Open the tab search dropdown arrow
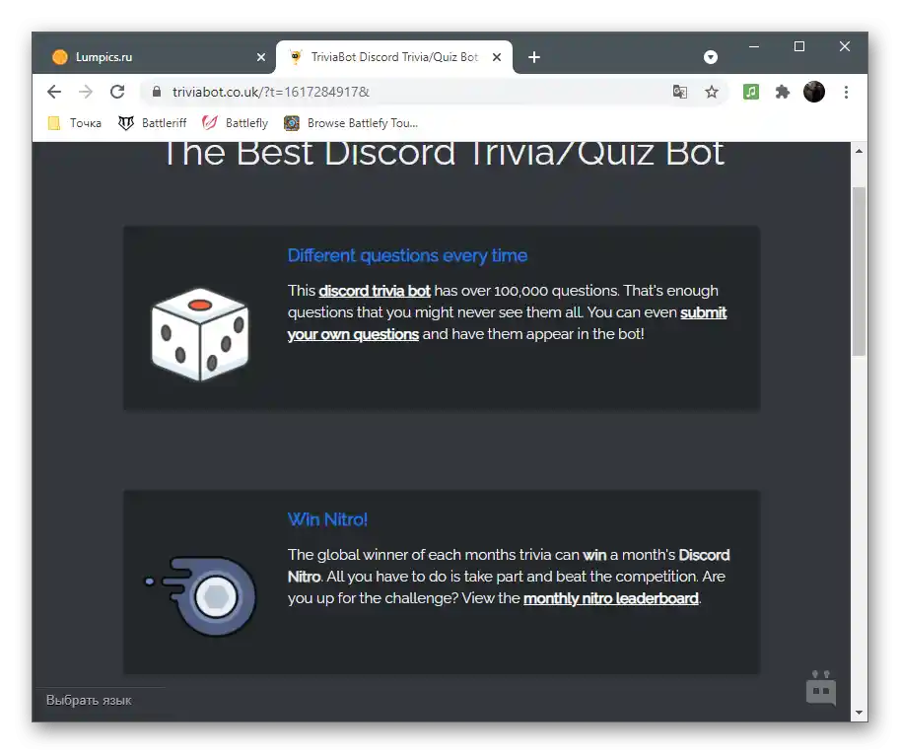This screenshot has height=754, width=900. 711,57
